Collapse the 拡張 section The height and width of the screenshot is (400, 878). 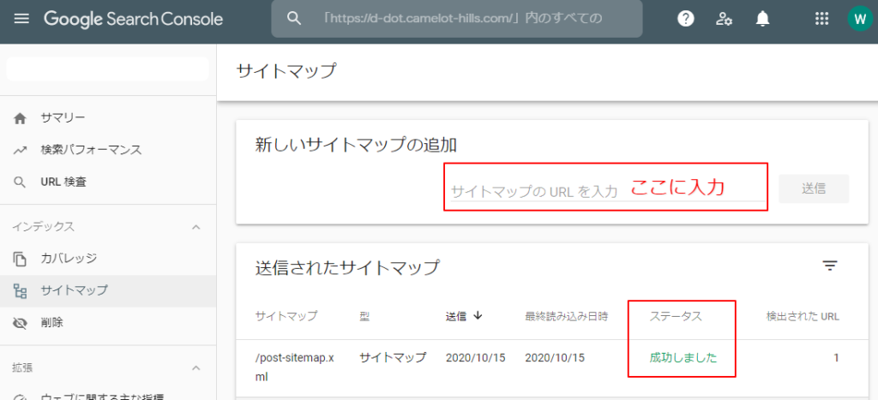(x=195, y=368)
